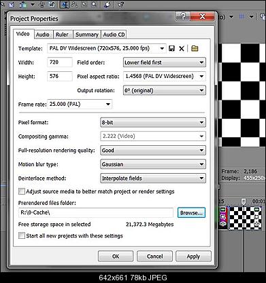Screen dimensions: 266x283
Task: Open Interactive Tutorials from main toolbar
Action: click(x=107, y=4)
